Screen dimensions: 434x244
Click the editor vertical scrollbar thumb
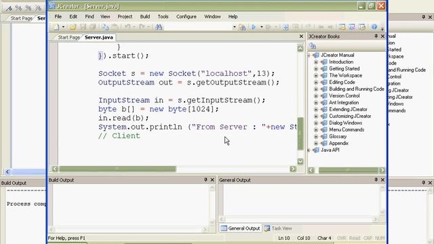(x=300, y=134)
